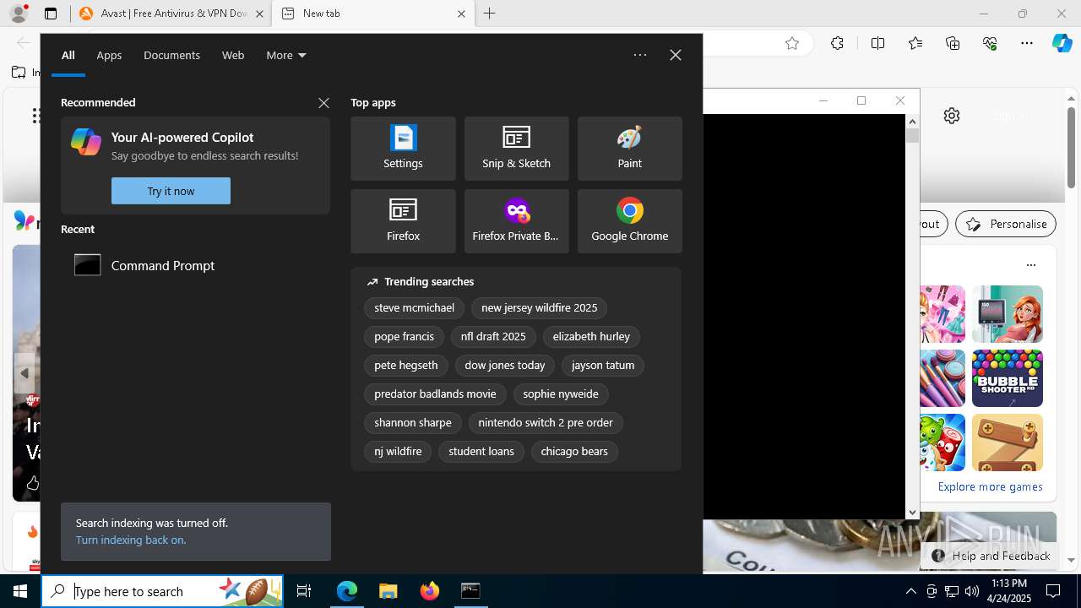The width and height of the screenshot is (1081, 608).
Task: Open Task View on taskbar
Action: (304, 591)
